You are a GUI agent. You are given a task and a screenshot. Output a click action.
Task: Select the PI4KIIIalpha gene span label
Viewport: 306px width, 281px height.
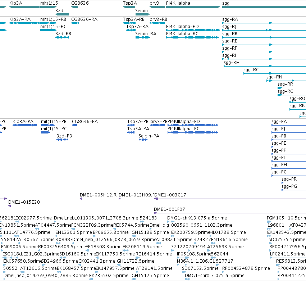(178, 3)
